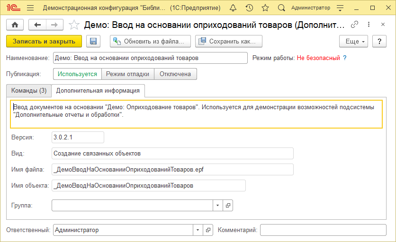The height and width of the screenshot is (242, 396).
Task: Go to the home page icon
Action: pyautogui.click(x=15, y=25)
